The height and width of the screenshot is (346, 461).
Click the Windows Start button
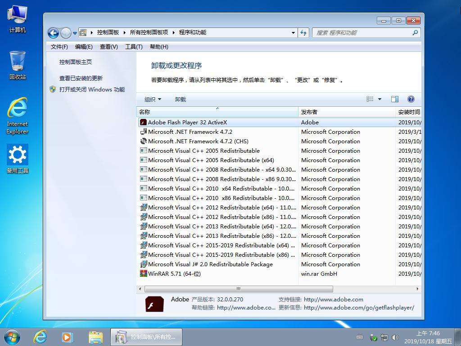click(x=12, y=337)
